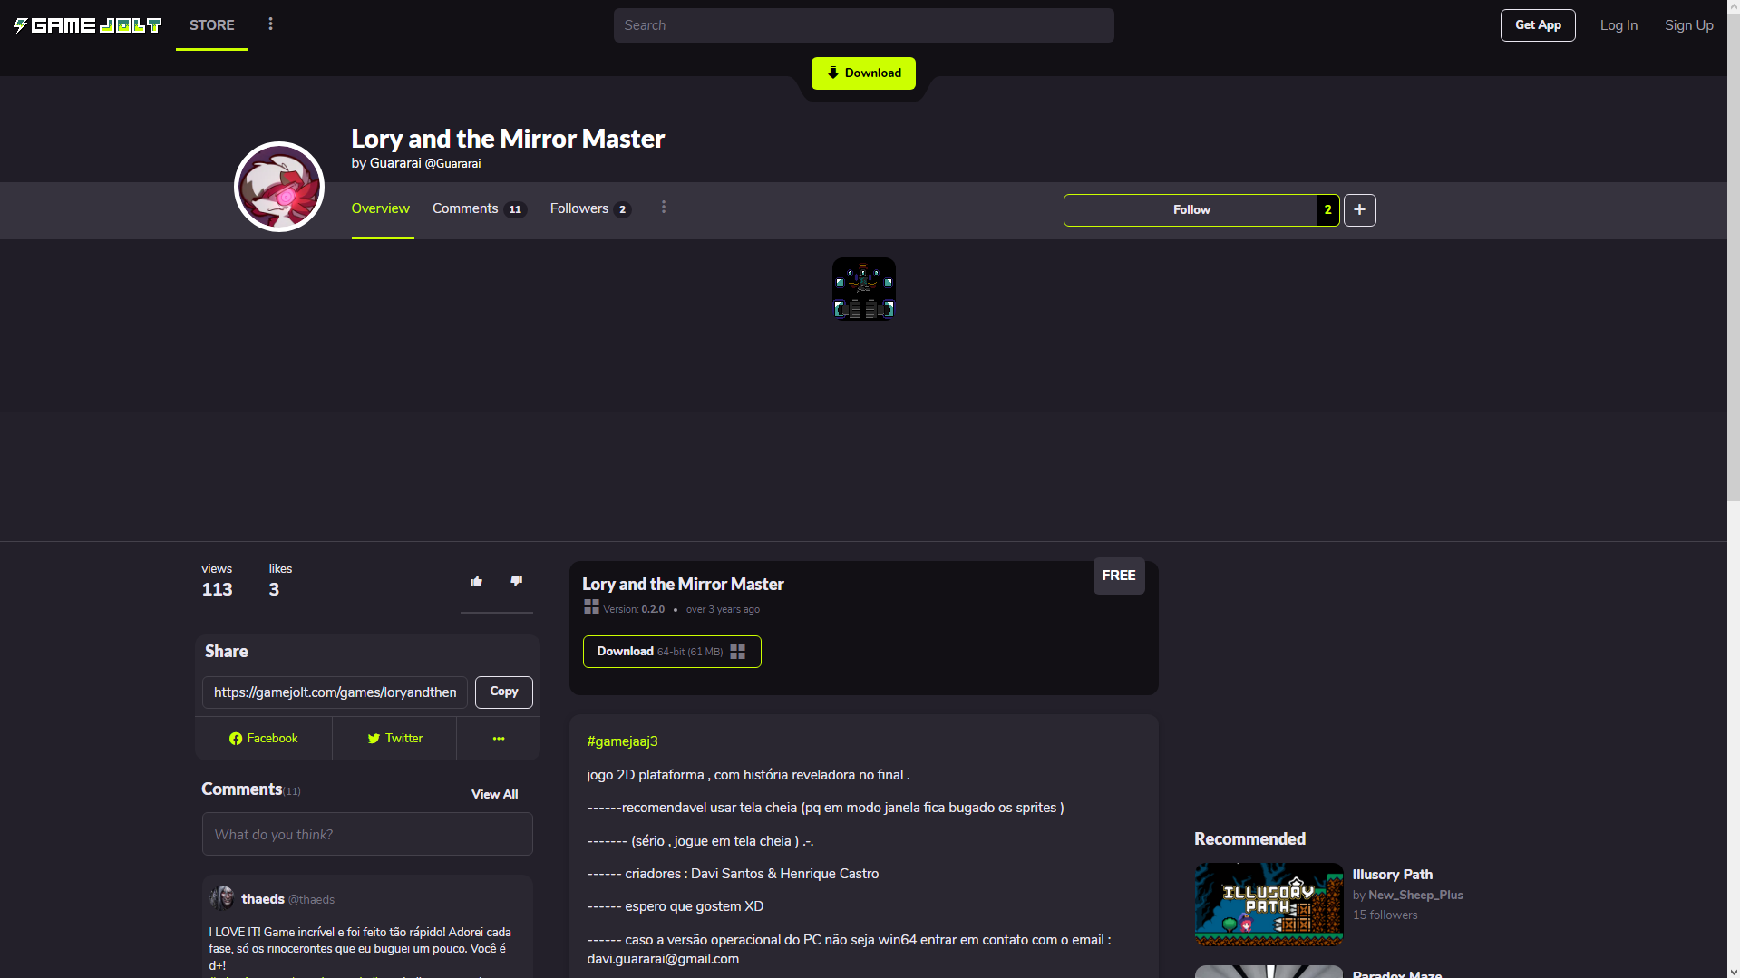1740x978 pixels.
Task: Switch to the Comments tab
Action: point(478,208)
